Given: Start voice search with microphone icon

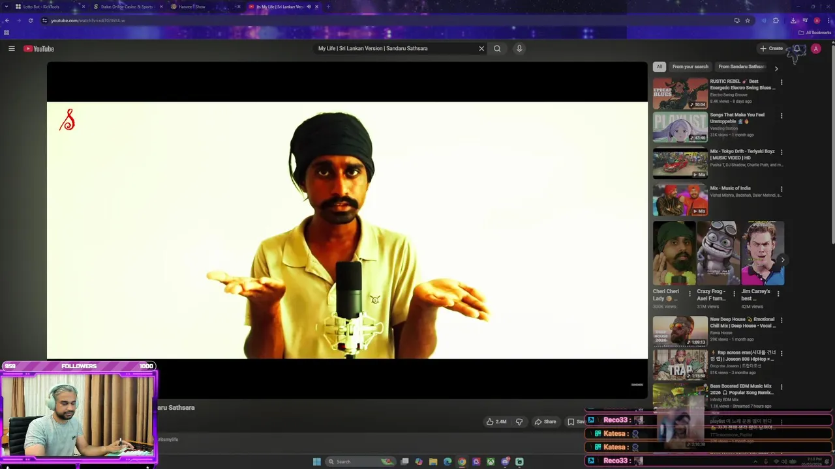Looking at the screenshot, I should (519, 48).
